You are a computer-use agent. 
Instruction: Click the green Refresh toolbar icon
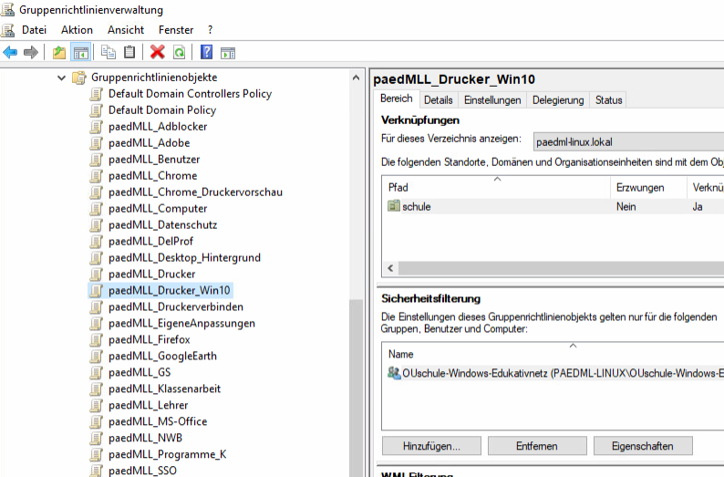179,52
